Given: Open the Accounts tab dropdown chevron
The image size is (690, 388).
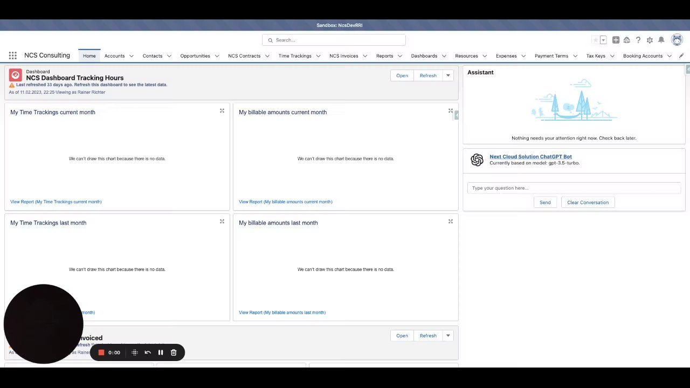Looking at the screenshot, I should click(x=131, y=56).
